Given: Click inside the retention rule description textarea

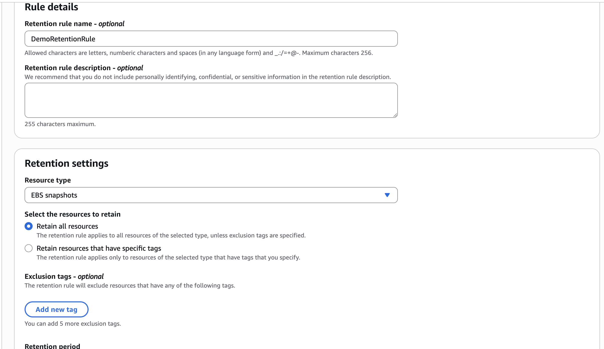Looking at the screenshot, I should [x=211, y=100].
